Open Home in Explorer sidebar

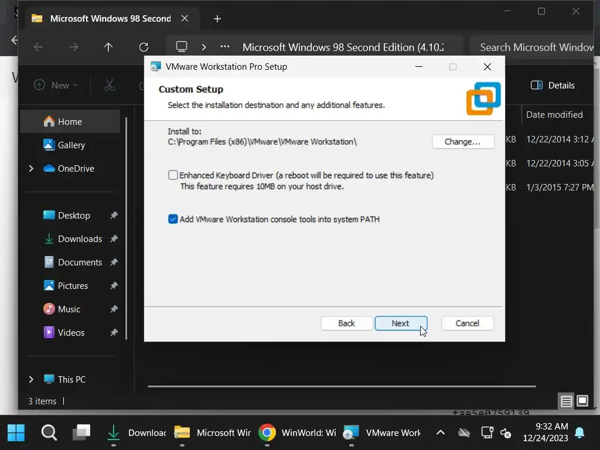[x=70, y=122]
